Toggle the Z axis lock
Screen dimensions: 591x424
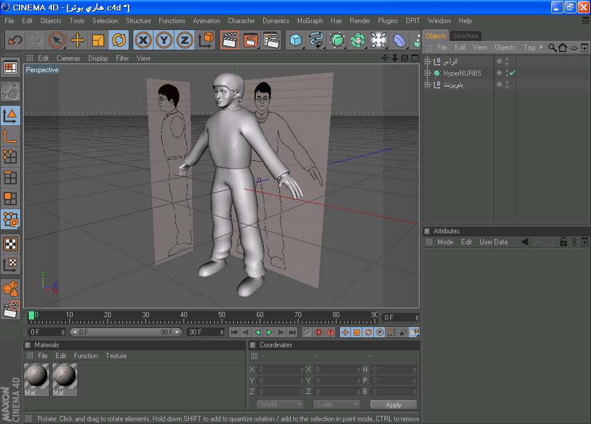click(x=185, y=40)
